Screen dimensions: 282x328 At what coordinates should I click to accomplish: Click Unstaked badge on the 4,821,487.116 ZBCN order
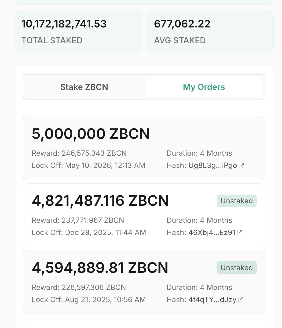pyautogui.click(x=237, y=201)
